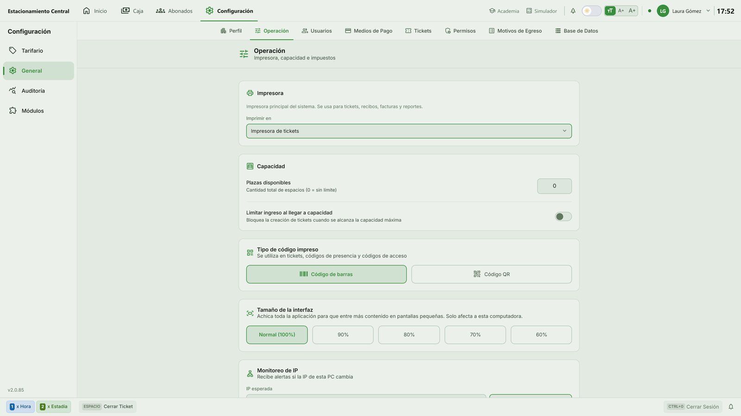Set interface size to 90%
Screen dimensions: 741x416
(343, 335)
